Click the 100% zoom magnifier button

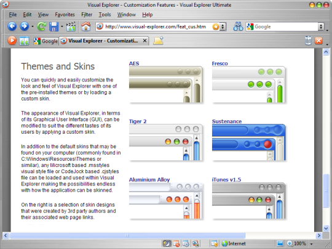pos(296,243)
